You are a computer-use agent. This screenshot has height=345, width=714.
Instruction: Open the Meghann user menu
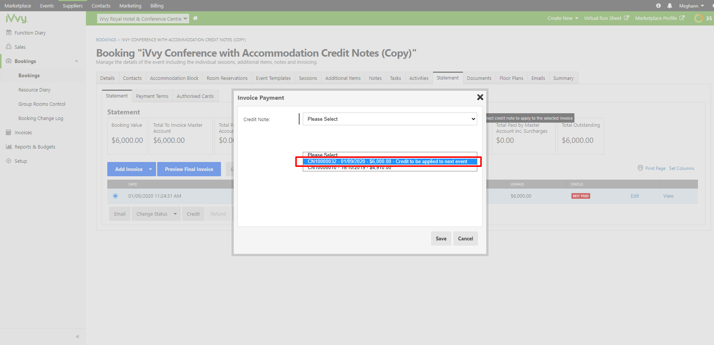(x=691, y=6)
